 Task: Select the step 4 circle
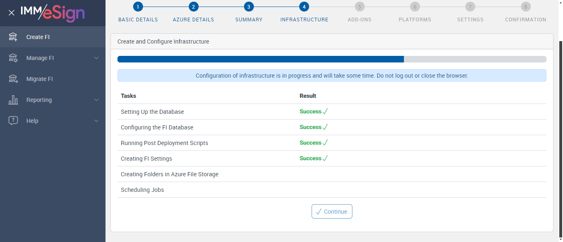click(x=304, y=7)
